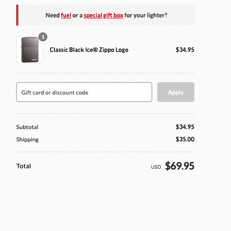The width and height of the screenshot is (231, 231).
Task: Open the fuel link
Action: click(x=66, y=15)
